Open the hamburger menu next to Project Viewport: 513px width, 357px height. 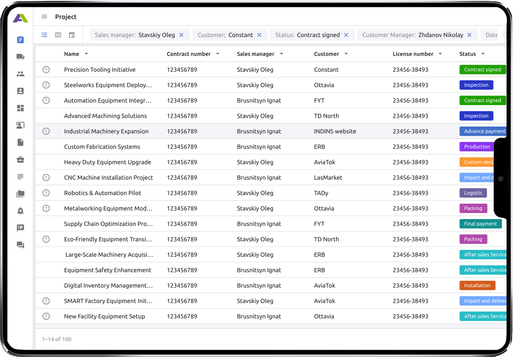(44, 17)
